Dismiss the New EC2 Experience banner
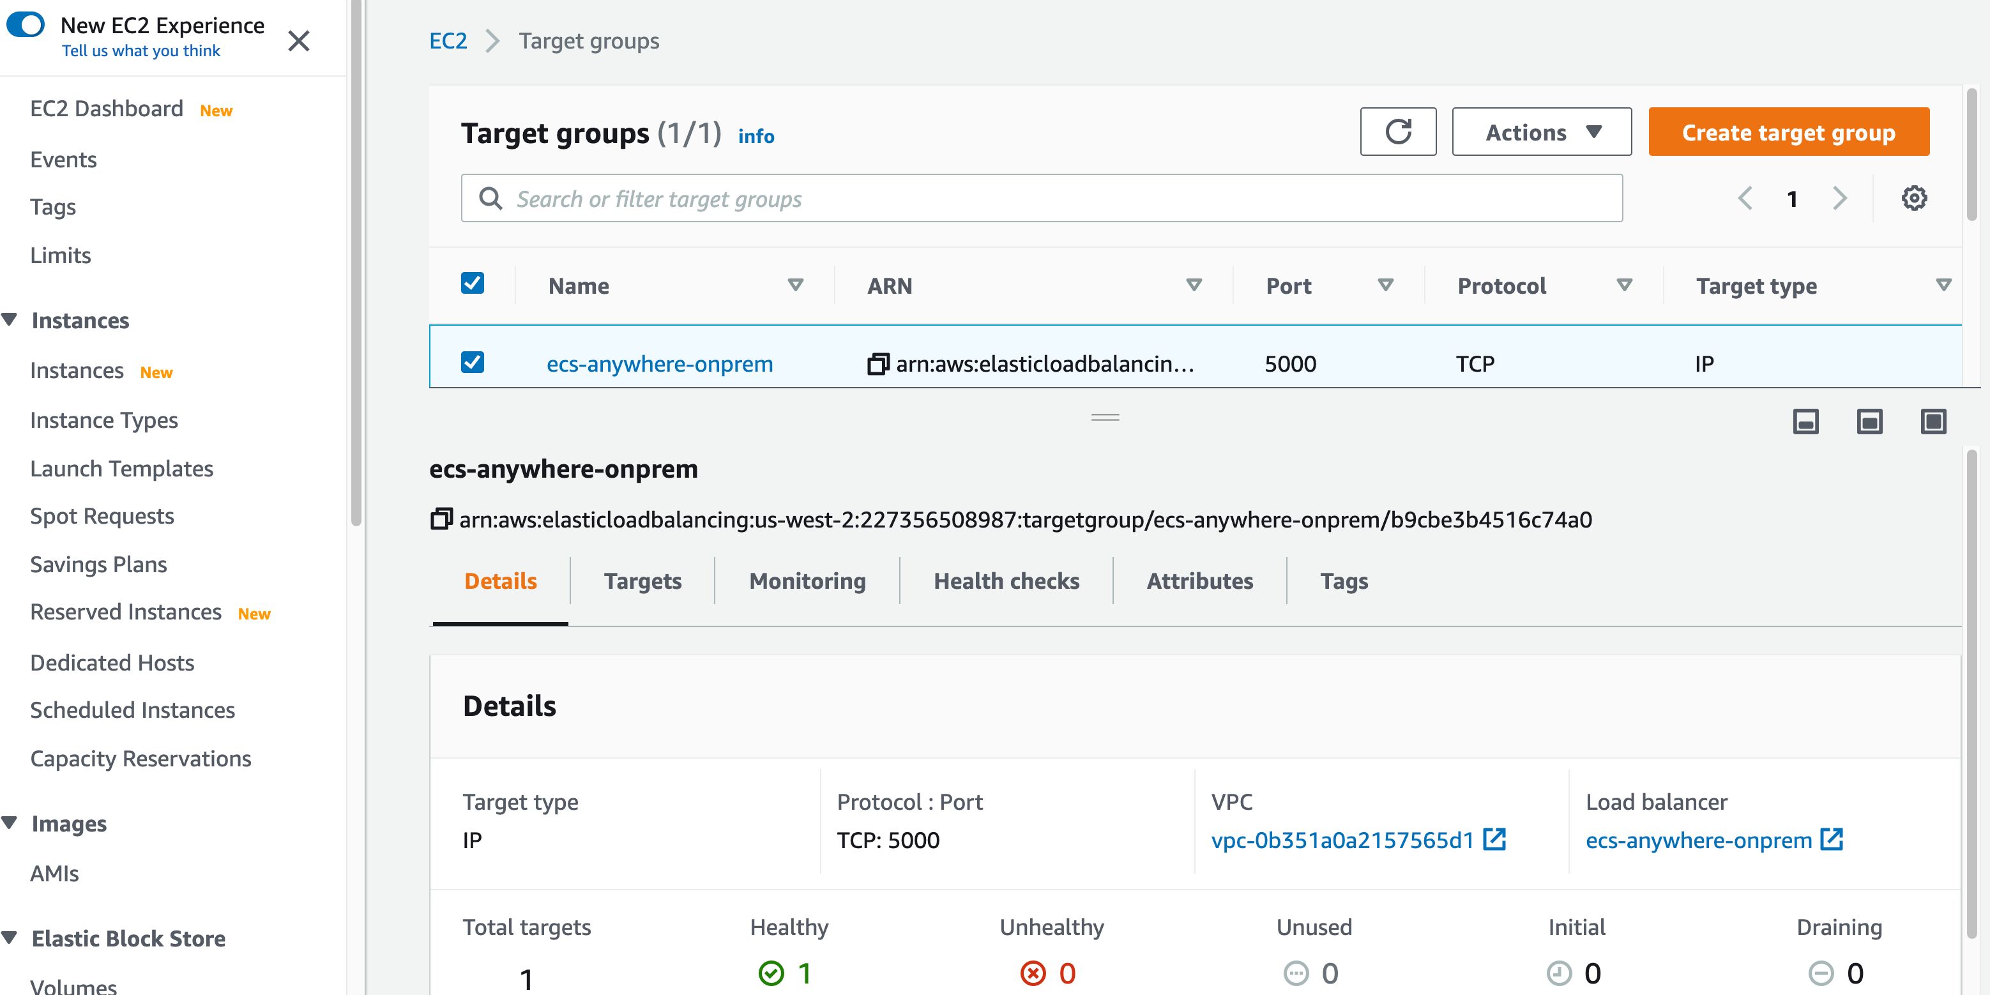The width and height of the screenshot is (1990, 995). [299, 40]
